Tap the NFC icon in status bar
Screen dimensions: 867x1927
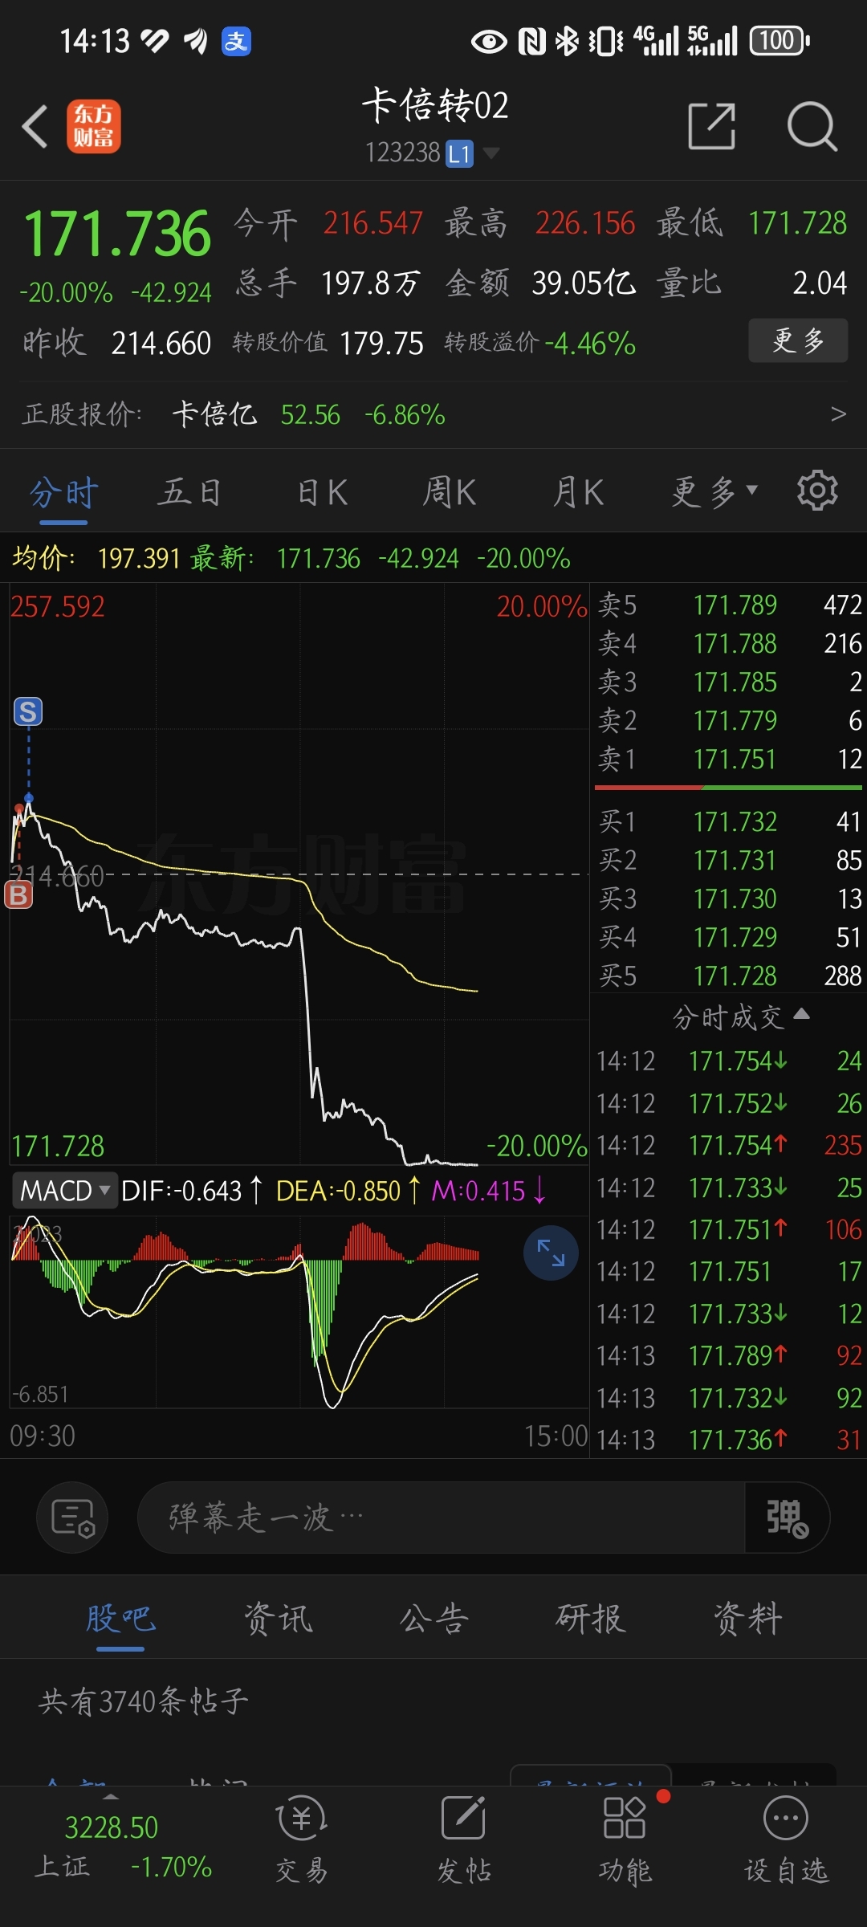pyautogui.click(x=531, y=40)
